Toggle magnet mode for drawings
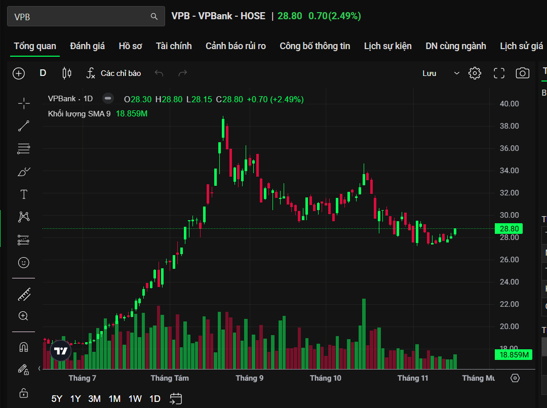The width and height of the screenshot is (547, 408). [24, 347]
